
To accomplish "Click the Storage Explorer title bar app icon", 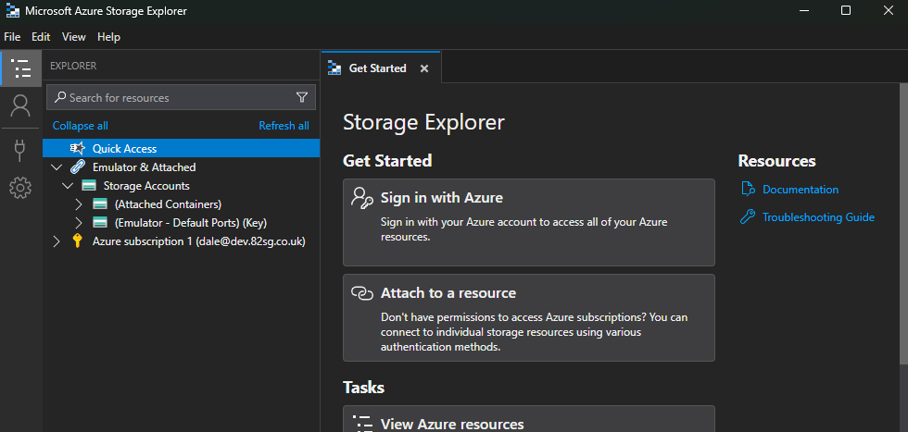I will tap(12, 10).
